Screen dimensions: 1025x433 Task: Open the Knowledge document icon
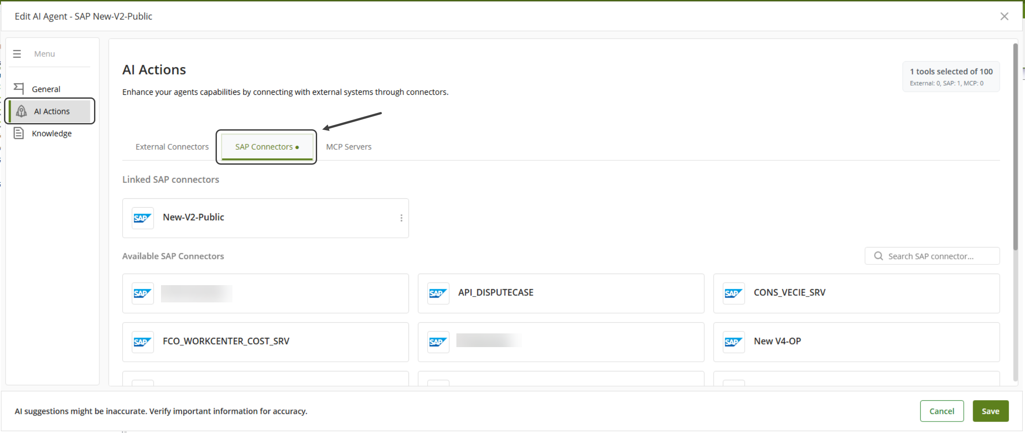[x=19, y=133]
